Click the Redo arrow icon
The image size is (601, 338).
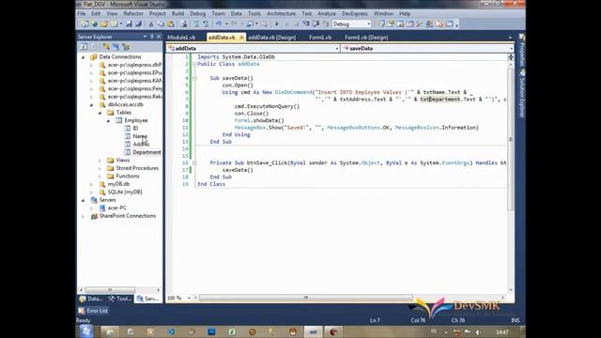[234, 24]
